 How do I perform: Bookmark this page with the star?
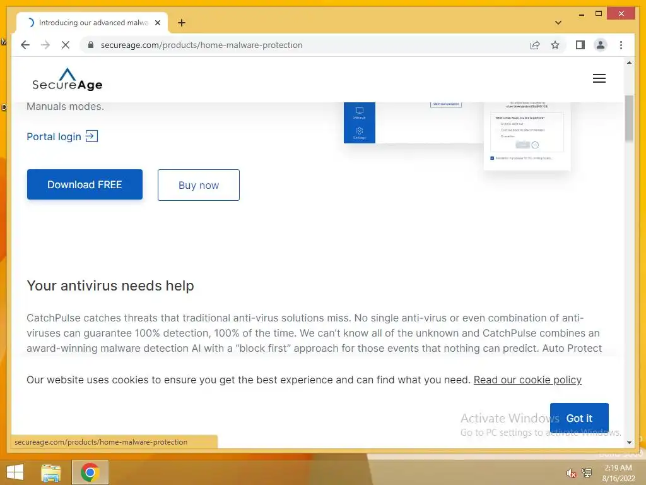coord(555,45)
